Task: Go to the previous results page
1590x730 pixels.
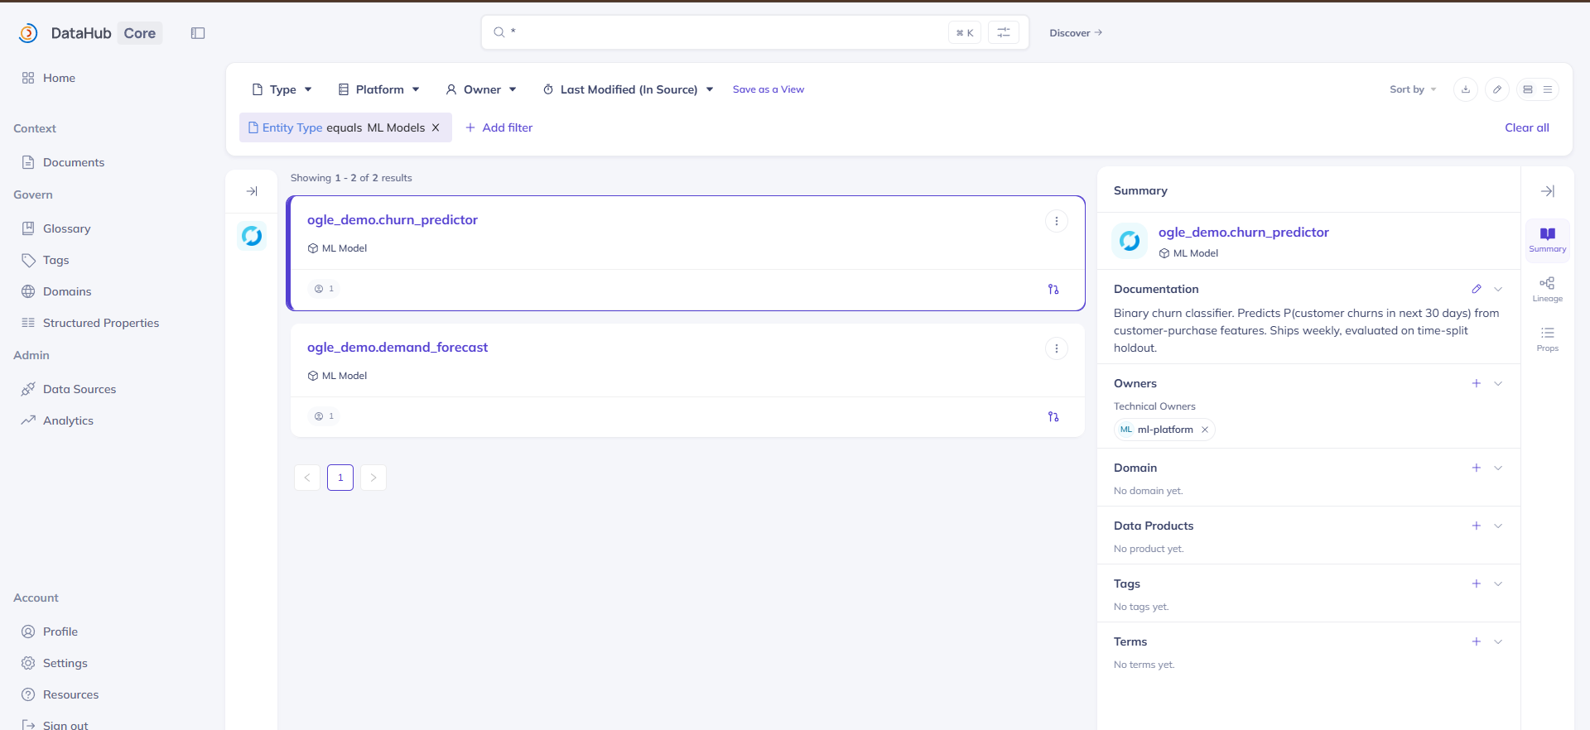Action: [x=307, y=478]
